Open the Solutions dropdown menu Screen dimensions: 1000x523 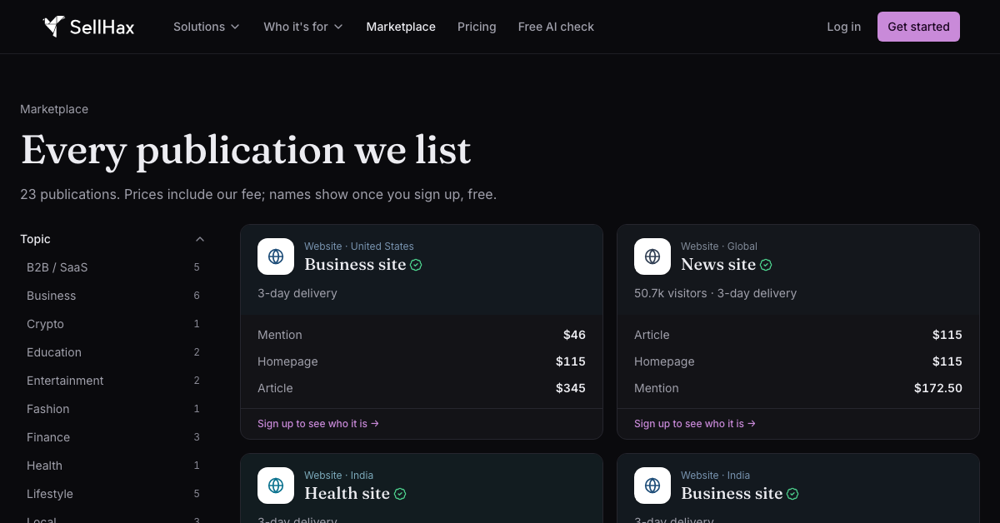click(x=207, y=27)
